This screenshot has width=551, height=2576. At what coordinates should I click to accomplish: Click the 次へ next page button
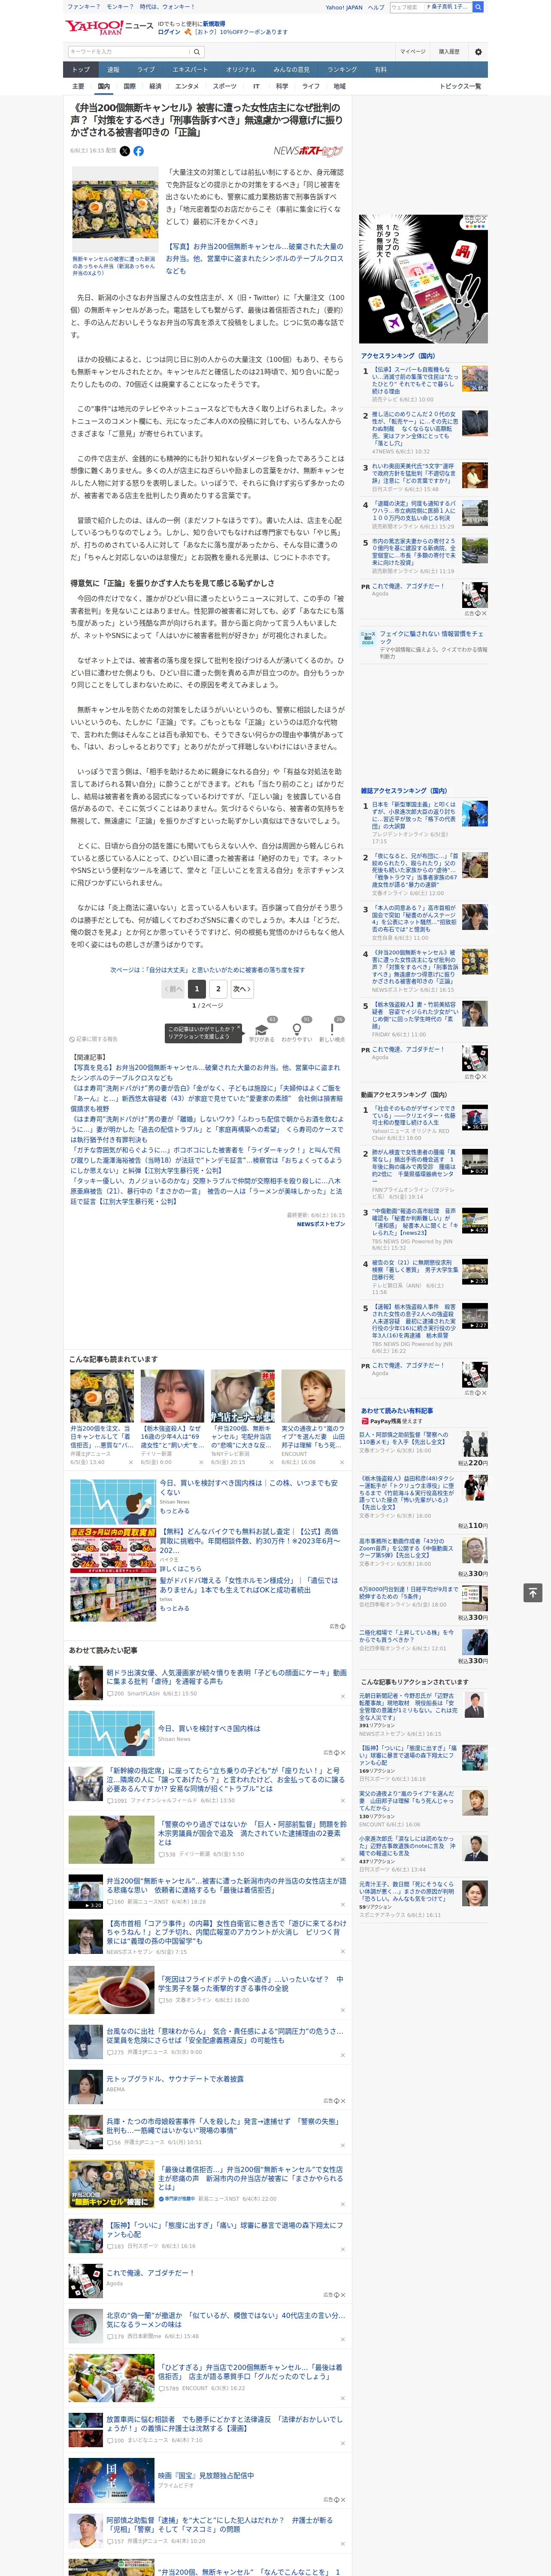point(241,989)
